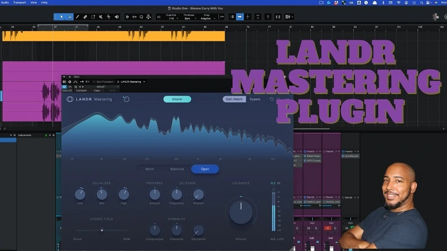Click the Stereo Field slider handle

pyautogui.click(x=102, y=230)
